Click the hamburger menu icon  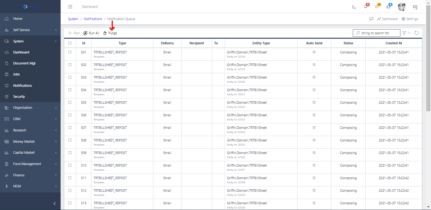70,7
